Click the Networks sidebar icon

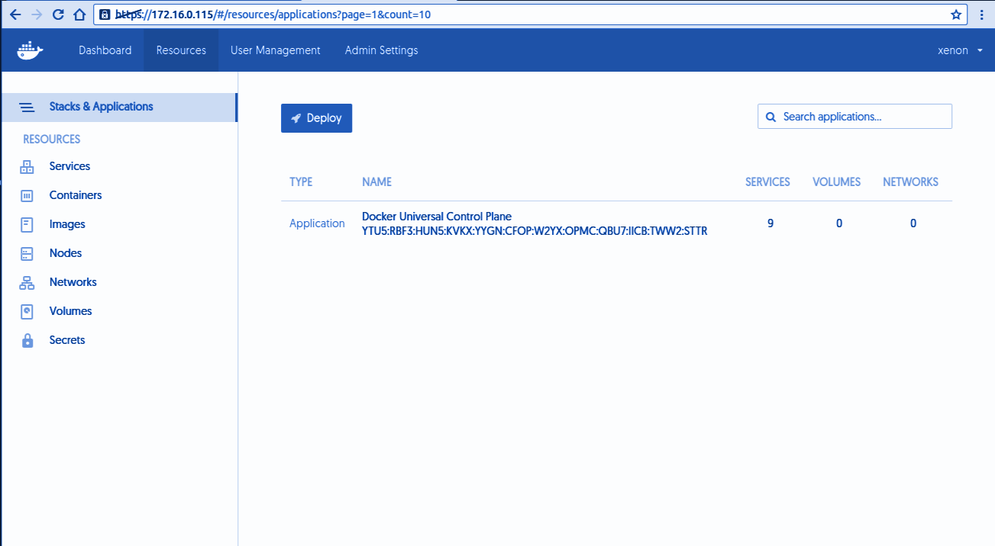[x=27, y=282]
